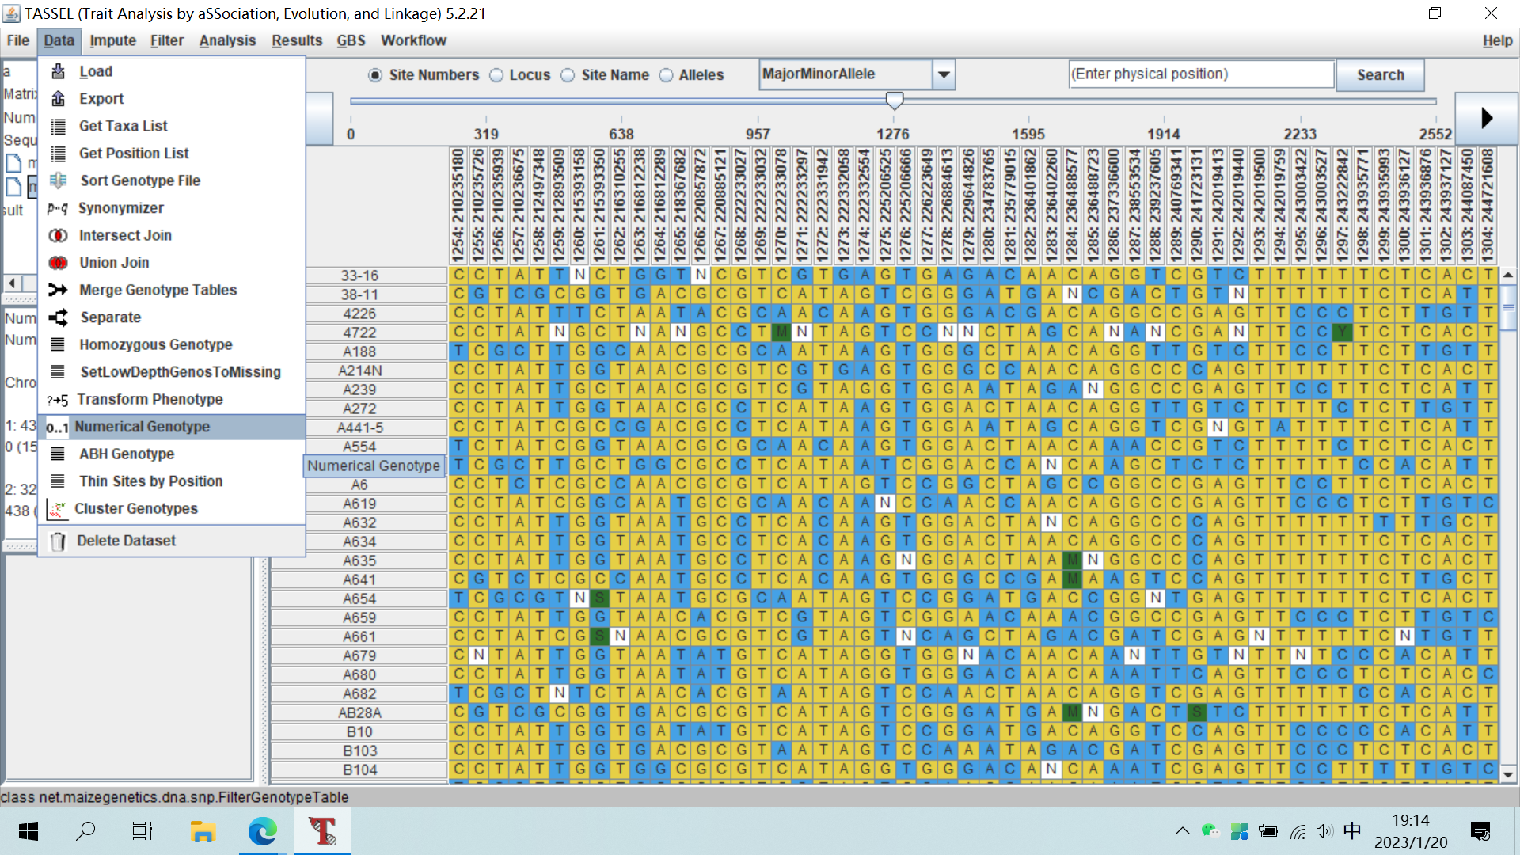Screen dimensions: 1520x855
Task: Switch display to Alleles
Action: 668,74
